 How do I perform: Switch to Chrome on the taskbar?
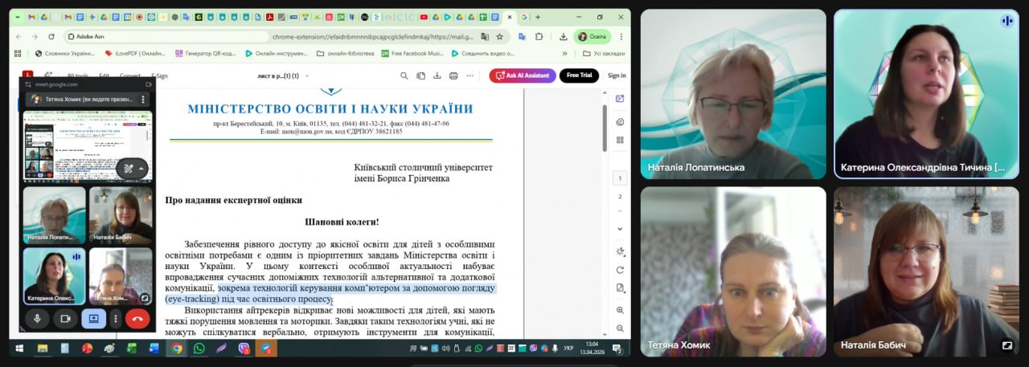pyautogui.click(x=176, y=349)
